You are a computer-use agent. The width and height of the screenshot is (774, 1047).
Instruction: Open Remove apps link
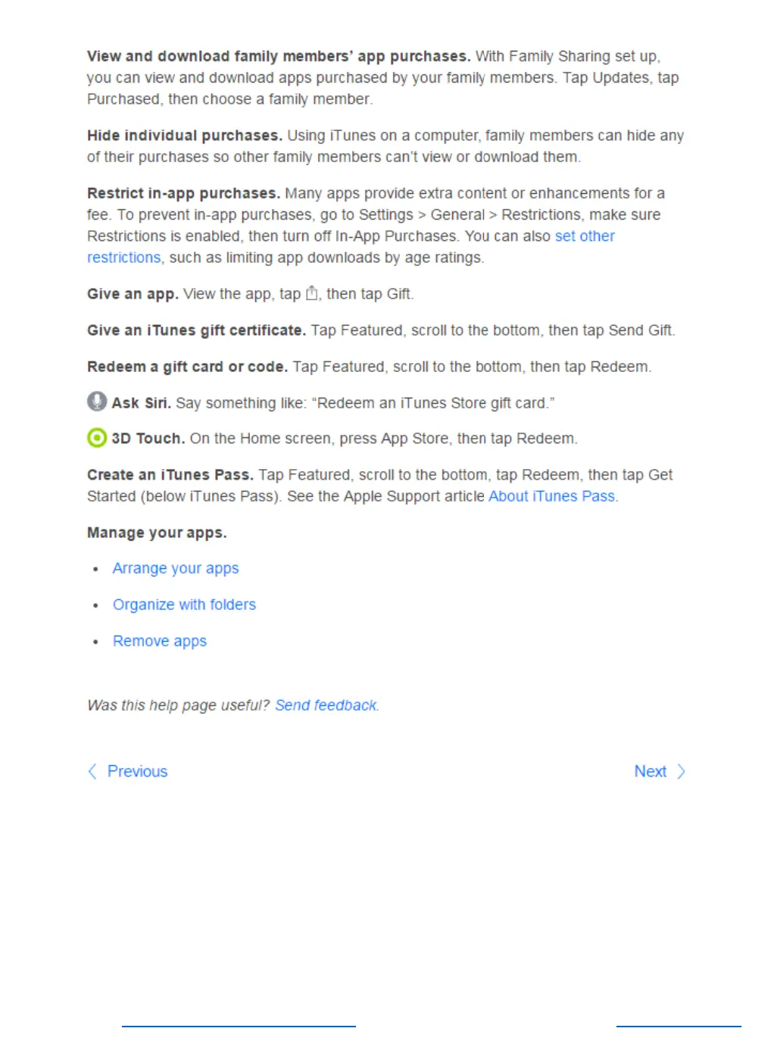coord(160,641)
